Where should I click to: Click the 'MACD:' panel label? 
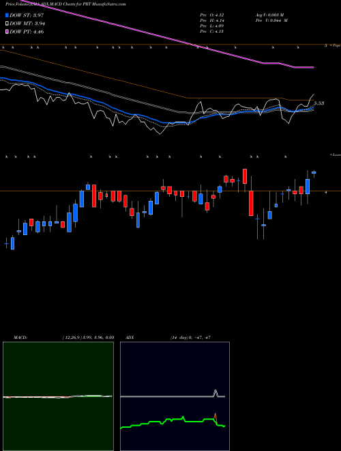[x=20, y=338]
